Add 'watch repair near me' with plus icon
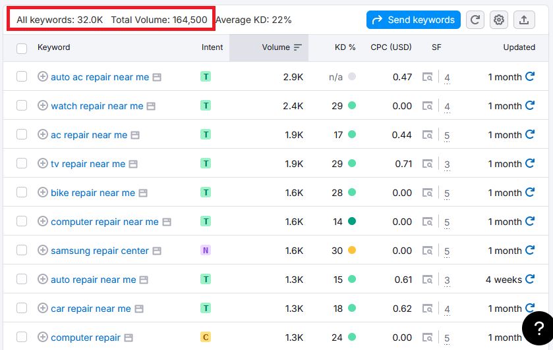The height and width of the screenshot is (350, 553). point(43,106)
